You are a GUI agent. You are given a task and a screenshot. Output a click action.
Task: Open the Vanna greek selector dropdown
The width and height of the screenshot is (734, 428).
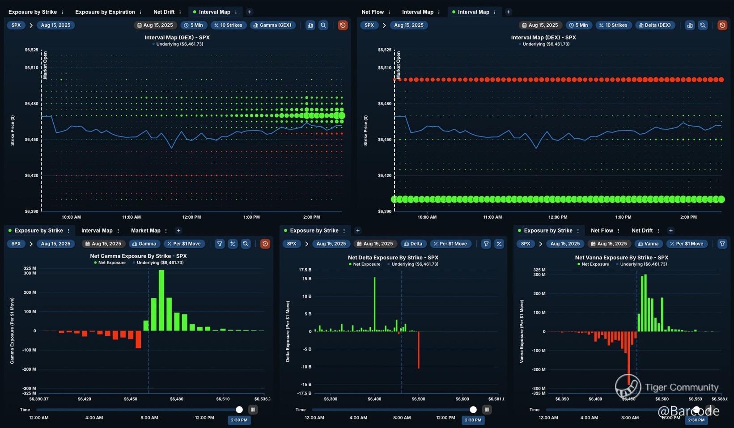[x=648, y=244]
